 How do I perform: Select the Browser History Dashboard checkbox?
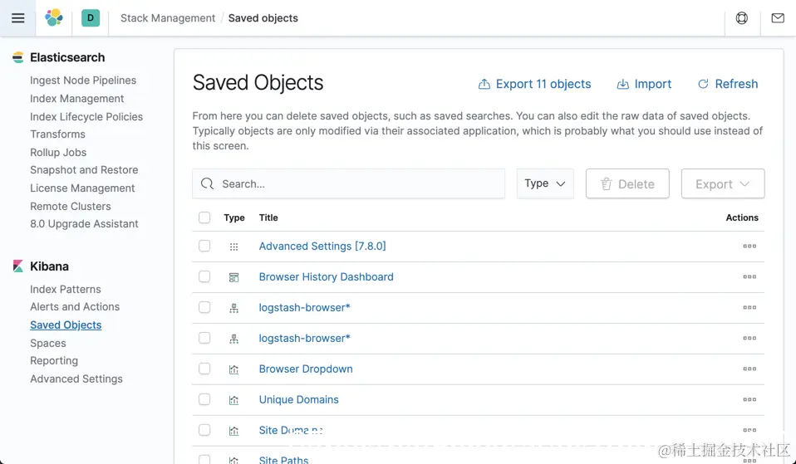(x=204, y=276)
